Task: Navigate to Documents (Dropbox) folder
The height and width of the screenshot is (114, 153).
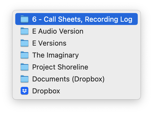Action: [x=76, y=79]
